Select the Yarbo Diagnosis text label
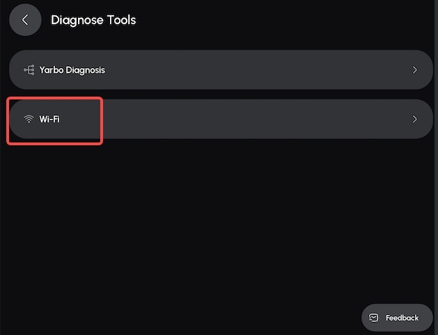This screenshot has height=335, width=438. click(72, 70)
